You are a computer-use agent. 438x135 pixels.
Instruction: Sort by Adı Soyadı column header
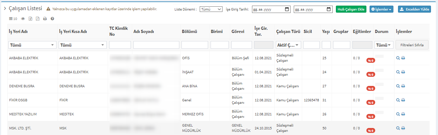pyautogui.click(x=144, y=32)
